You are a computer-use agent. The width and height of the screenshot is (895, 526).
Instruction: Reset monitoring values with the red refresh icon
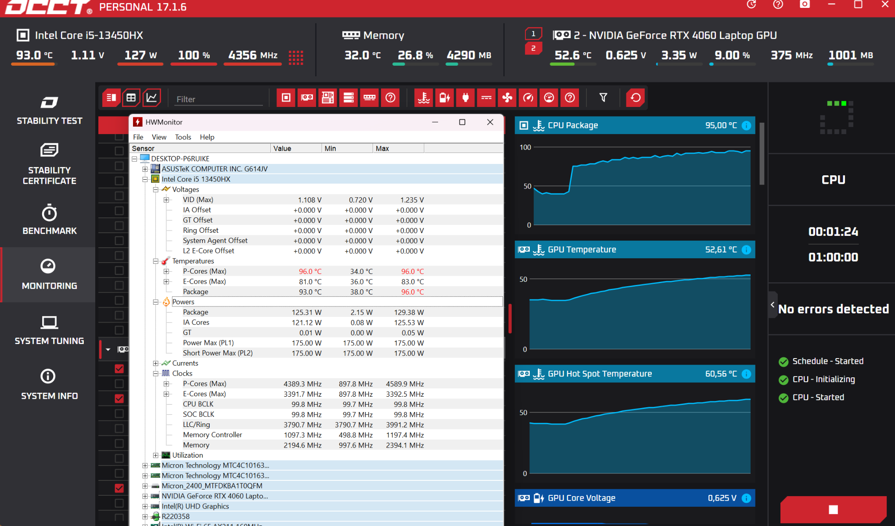tap(635, 98)
